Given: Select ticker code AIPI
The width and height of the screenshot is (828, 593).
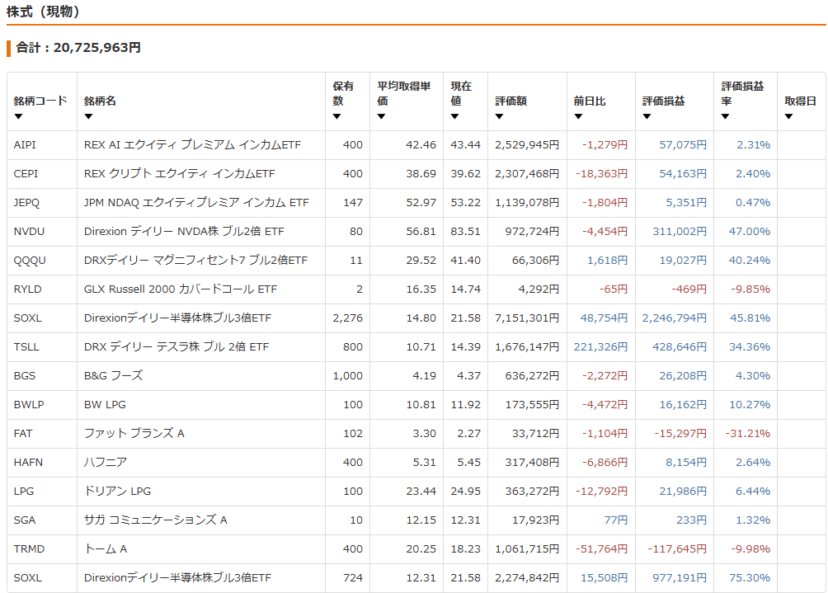Looking at the screenshot, I should [25, 144].
